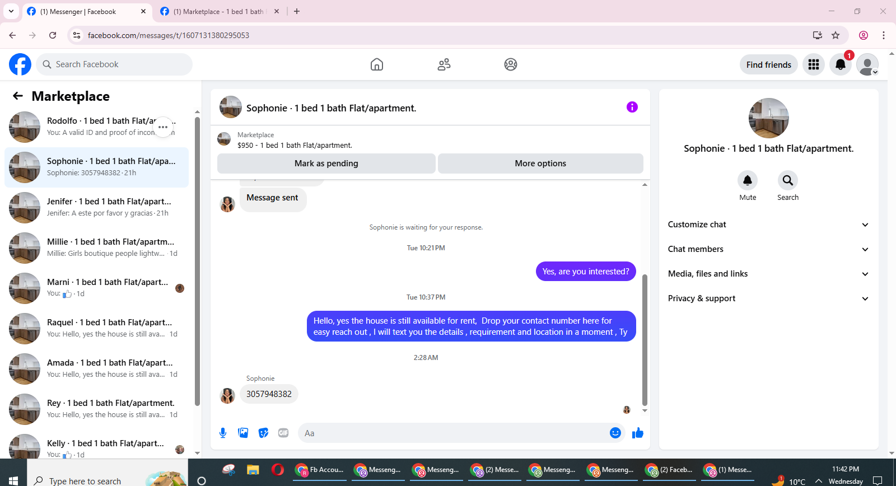This screenshot has width=896, height=486.
Task: Open Raquel conversation
Action: [x=96, y=329]
